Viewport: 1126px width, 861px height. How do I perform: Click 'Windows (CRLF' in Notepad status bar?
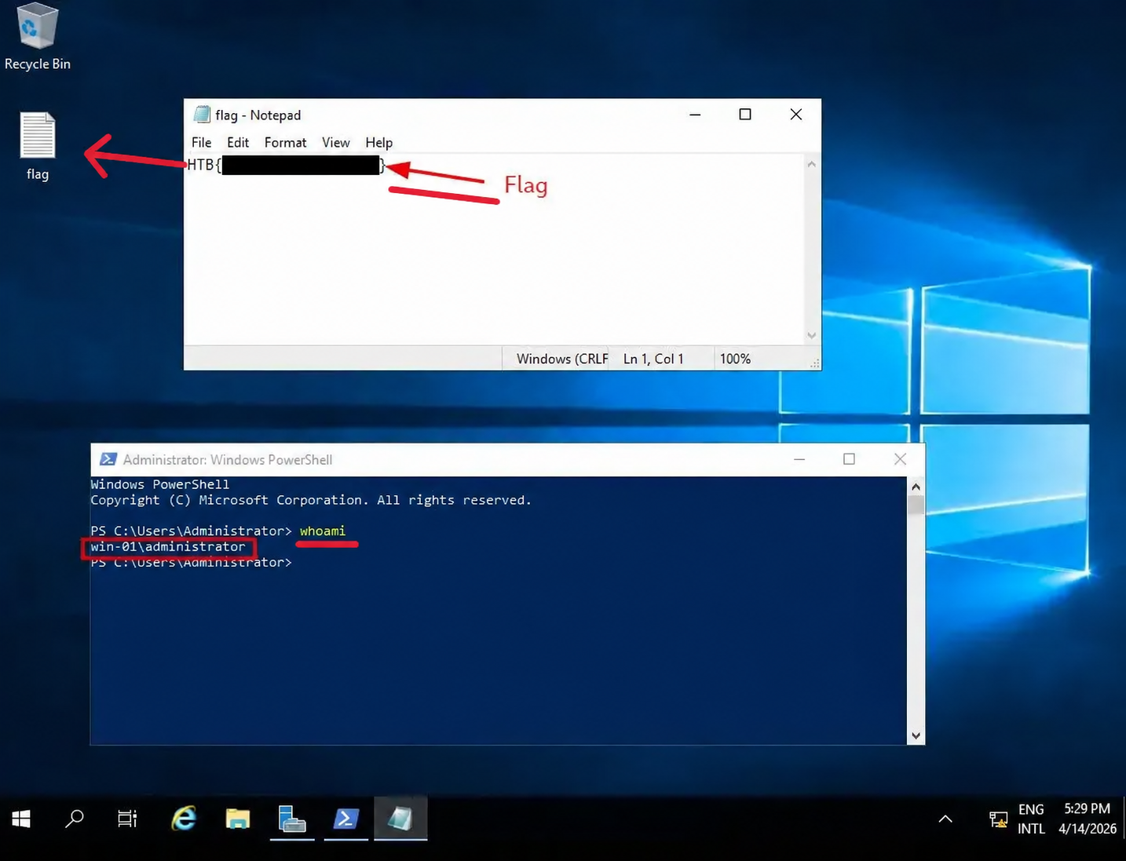(x=562, y=359)
